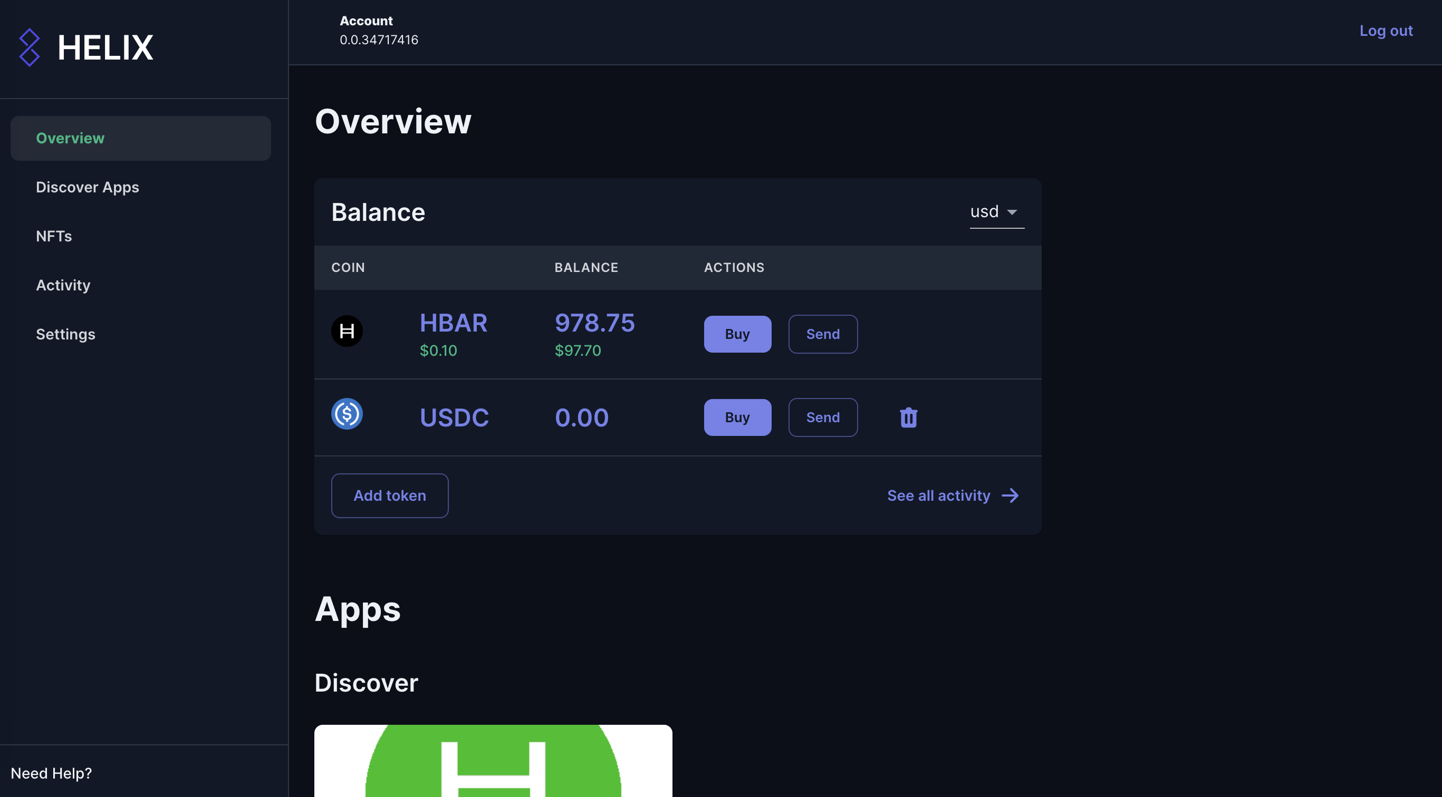Open the green Hedera app thumbnail
Screen dimensions: 1442x797
pyautogui.click(x=493, y=761)
